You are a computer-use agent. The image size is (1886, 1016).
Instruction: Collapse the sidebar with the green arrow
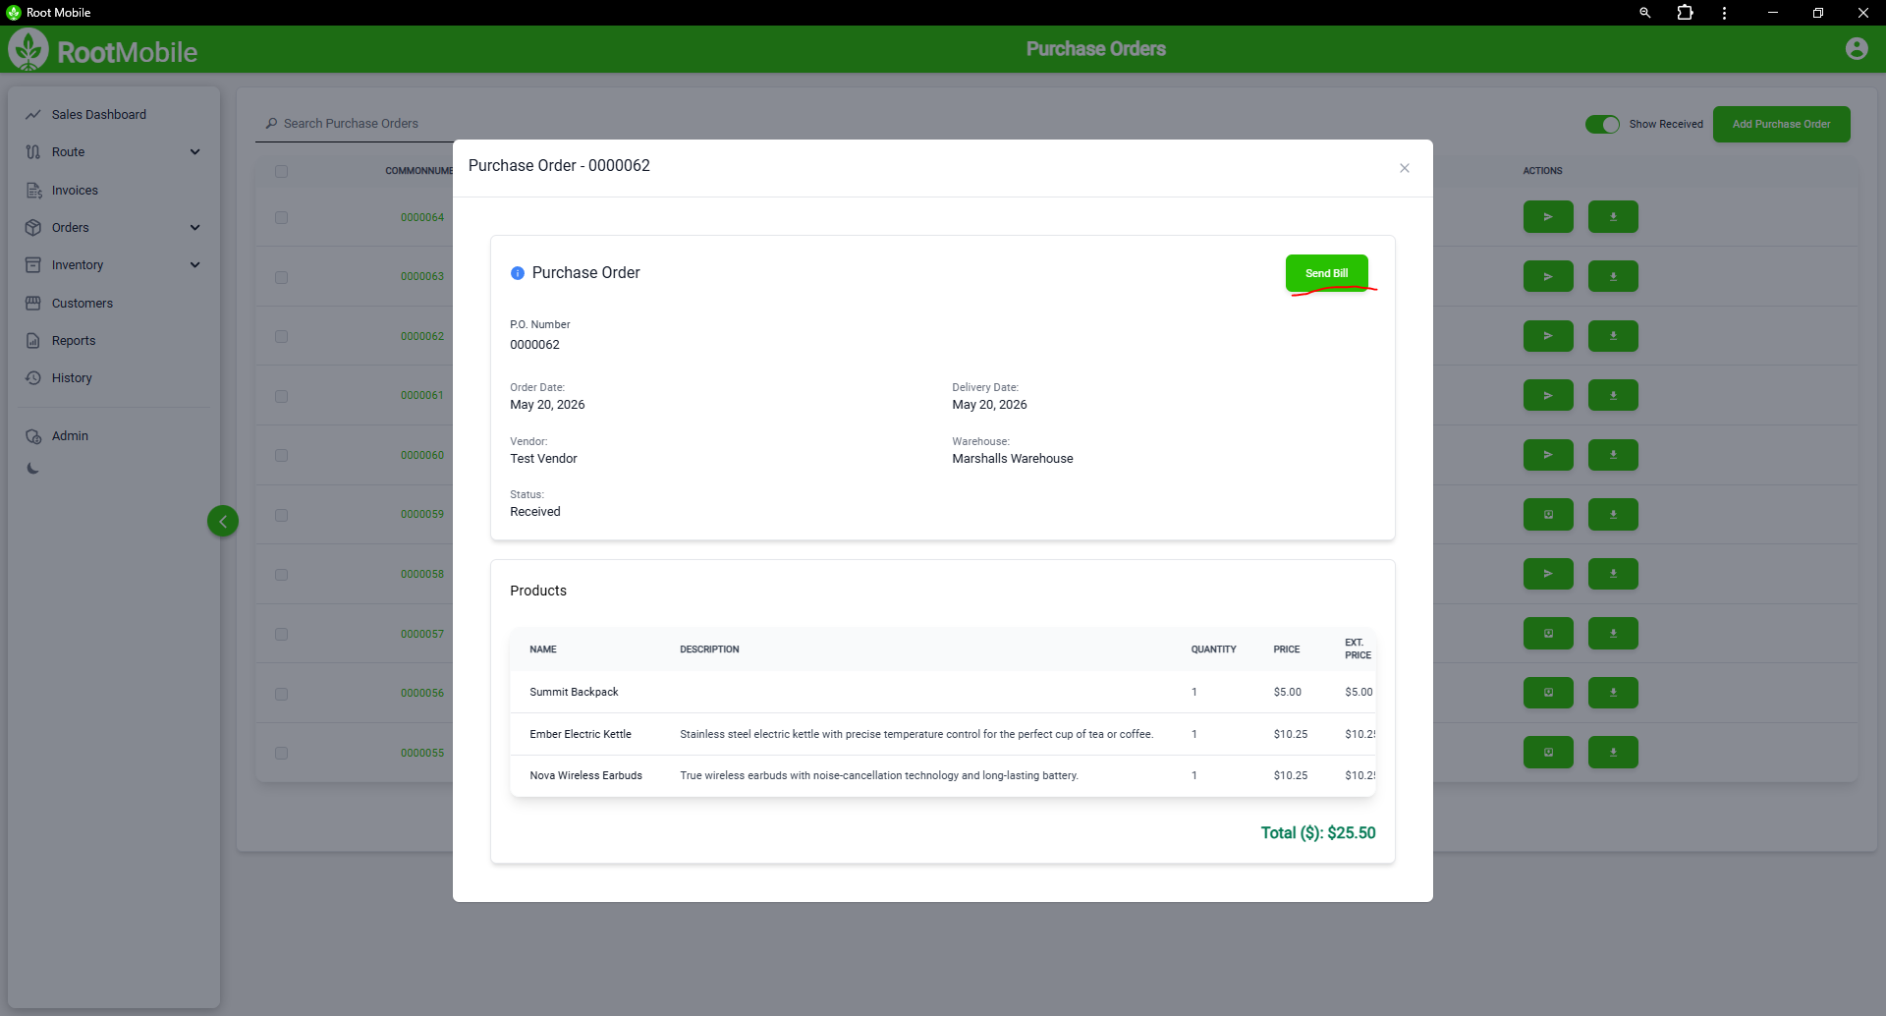[223, 521]
